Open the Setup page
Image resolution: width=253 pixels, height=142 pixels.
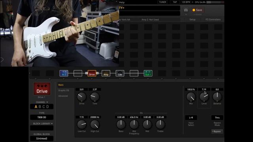193,19
